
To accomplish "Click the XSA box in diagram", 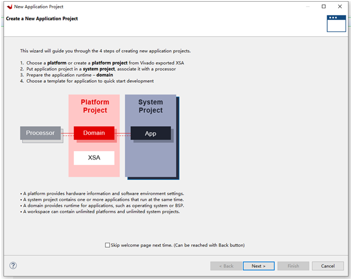I will [94, 158].
